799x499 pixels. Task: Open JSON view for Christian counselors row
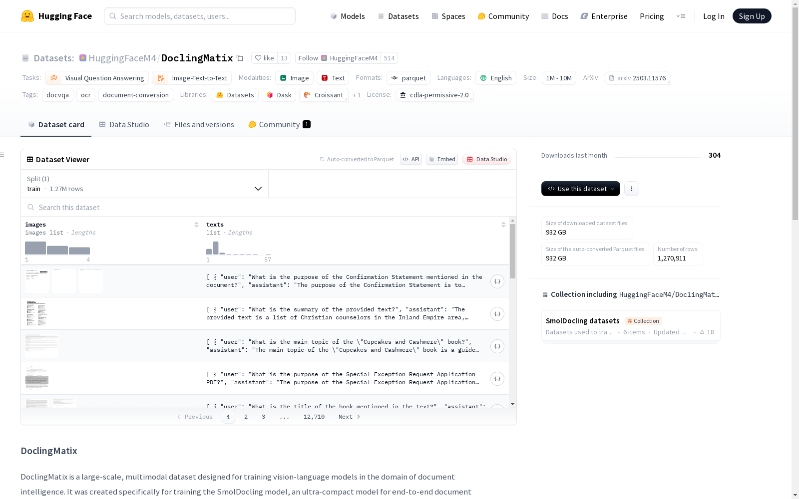497,314
